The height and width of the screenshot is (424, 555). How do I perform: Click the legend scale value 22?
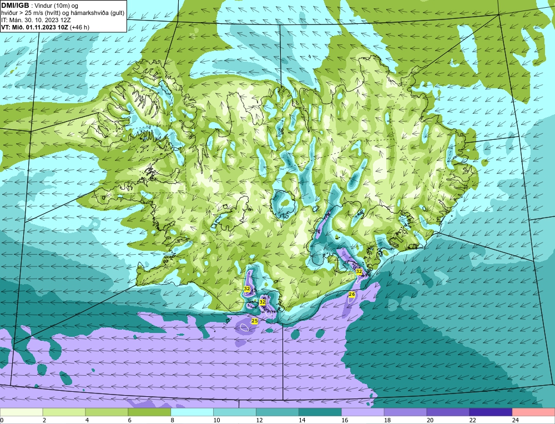[x=472, y=420]
